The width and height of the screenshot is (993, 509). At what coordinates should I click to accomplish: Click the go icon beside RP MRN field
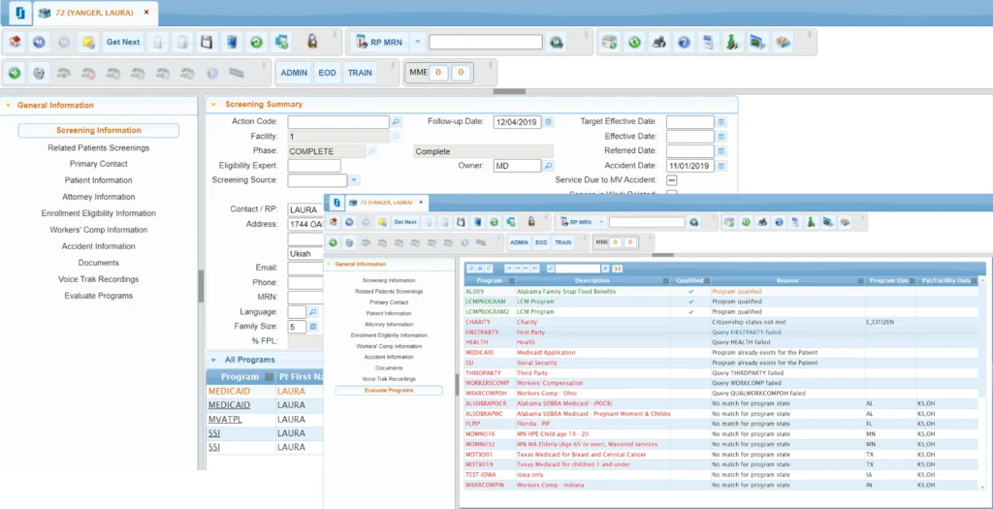(x=556, y=43)
